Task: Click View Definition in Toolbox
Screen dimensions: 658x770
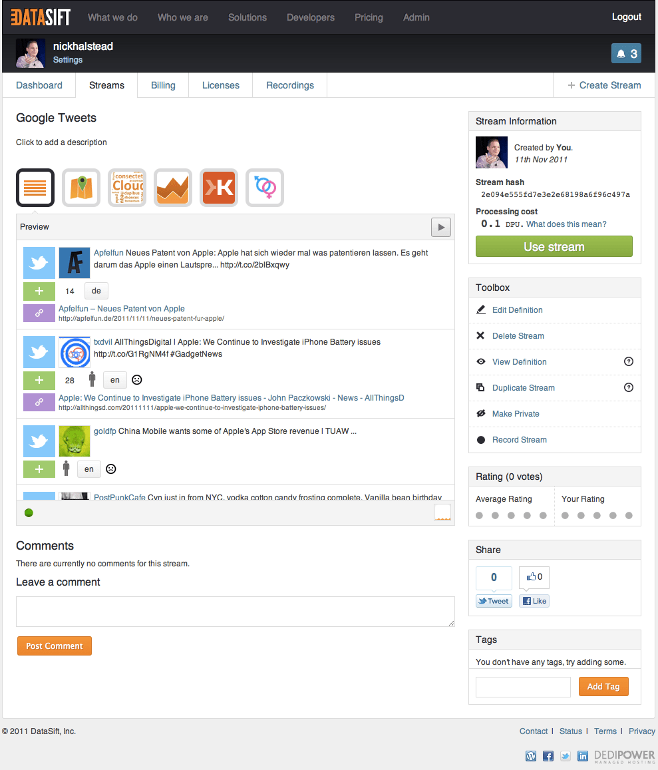Action: pos(520,362)
